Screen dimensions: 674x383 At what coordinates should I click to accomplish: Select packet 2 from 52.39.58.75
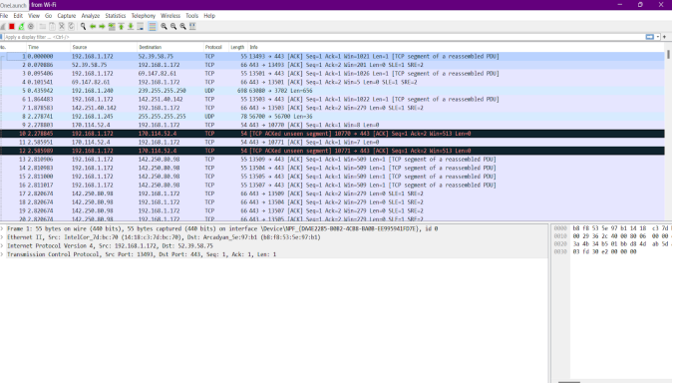pos(332,65)
